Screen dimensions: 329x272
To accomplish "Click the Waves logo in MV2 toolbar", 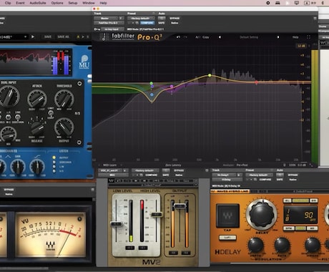I will coord(111,180).
